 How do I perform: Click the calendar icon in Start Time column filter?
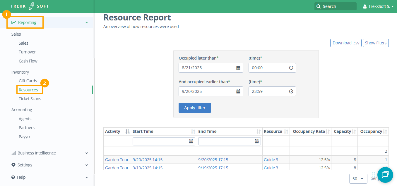(x=191, y=141)
